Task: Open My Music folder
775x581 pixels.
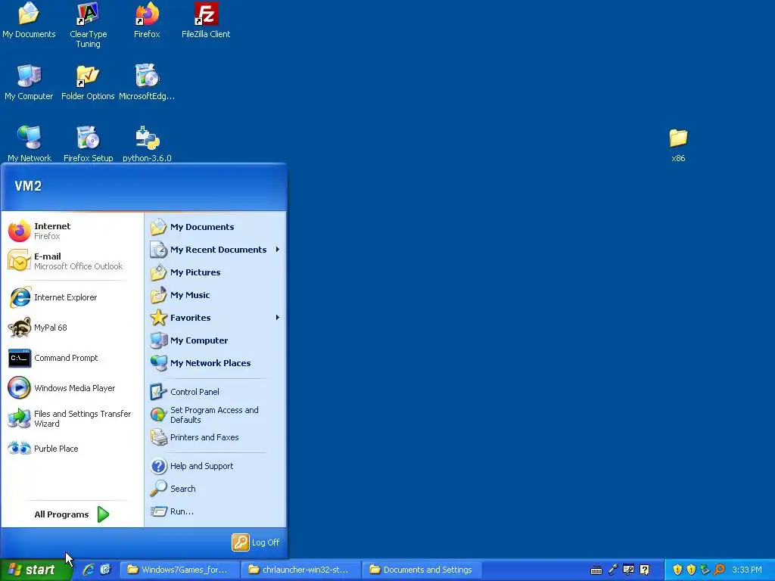Action: click(216, 295)
